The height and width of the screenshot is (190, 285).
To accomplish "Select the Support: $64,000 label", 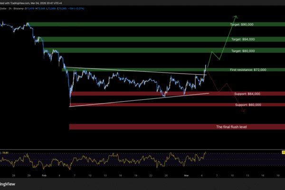I will click(247, 94).
